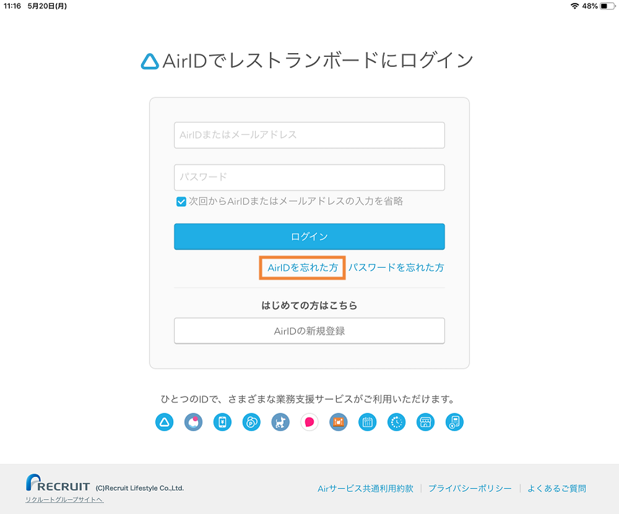Focus the AirIDまたはメールアドレス input field
619x514 pixels.
pyautogui.click(x=309, y=135)
